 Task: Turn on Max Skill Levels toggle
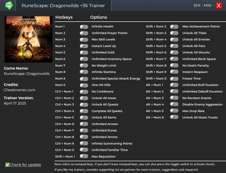84,40
